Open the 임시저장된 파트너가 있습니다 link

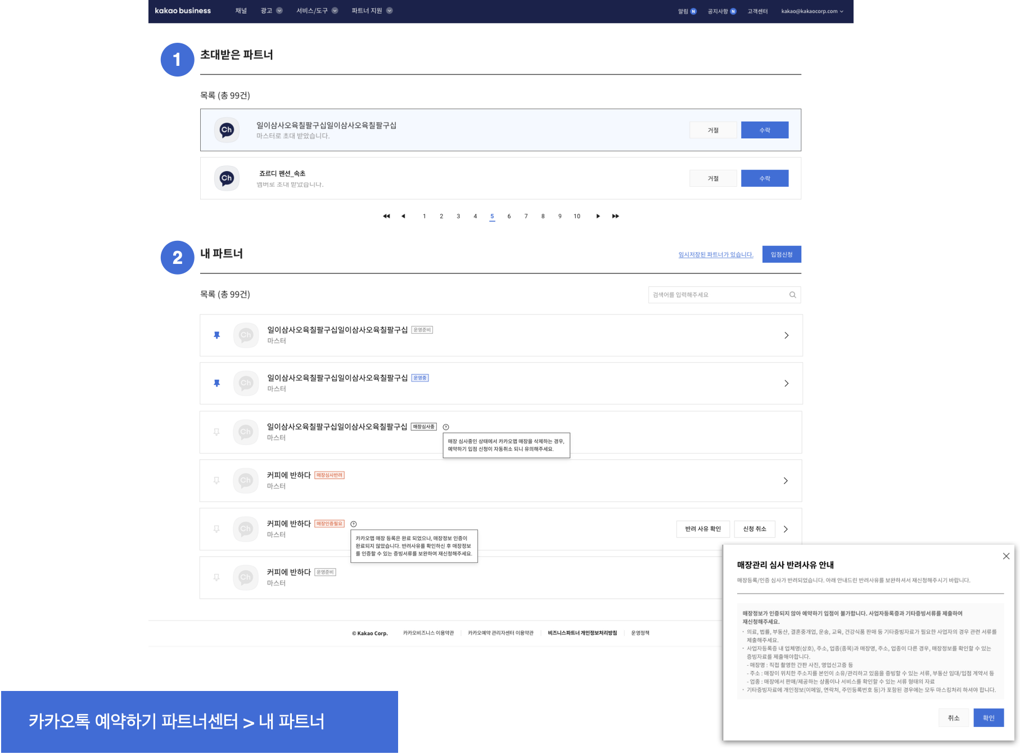(715, 255)
